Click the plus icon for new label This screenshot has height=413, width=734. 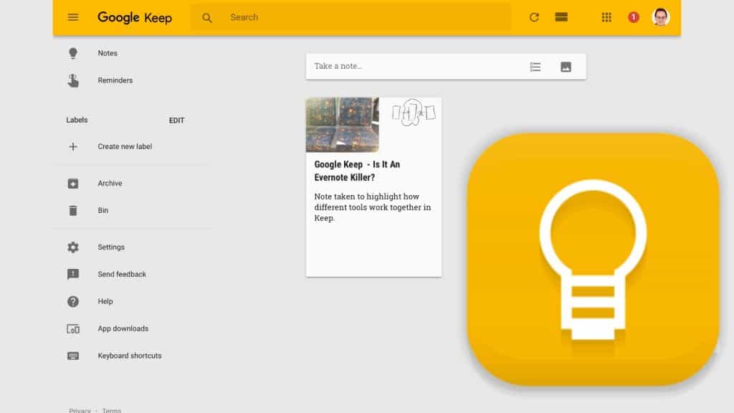[x=73, y=146]
